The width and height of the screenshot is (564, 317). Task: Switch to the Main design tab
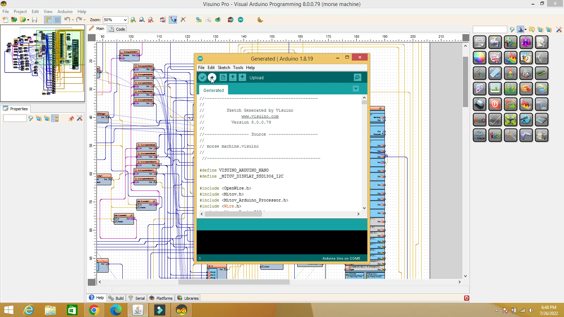(97, 29)
